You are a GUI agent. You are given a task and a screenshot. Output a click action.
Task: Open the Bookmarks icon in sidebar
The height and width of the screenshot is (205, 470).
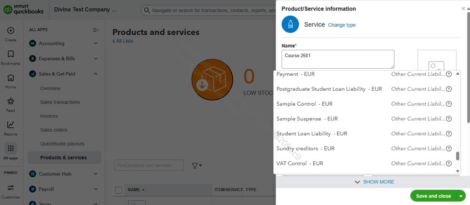point(10,54)
